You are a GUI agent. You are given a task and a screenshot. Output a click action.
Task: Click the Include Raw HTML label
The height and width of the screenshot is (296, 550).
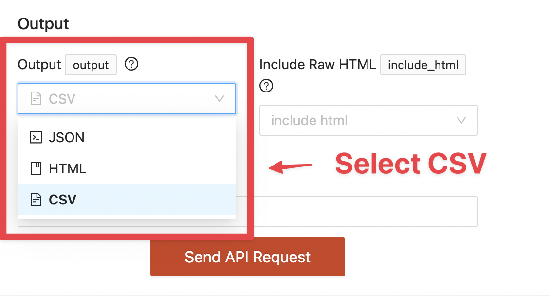point(317,65)
